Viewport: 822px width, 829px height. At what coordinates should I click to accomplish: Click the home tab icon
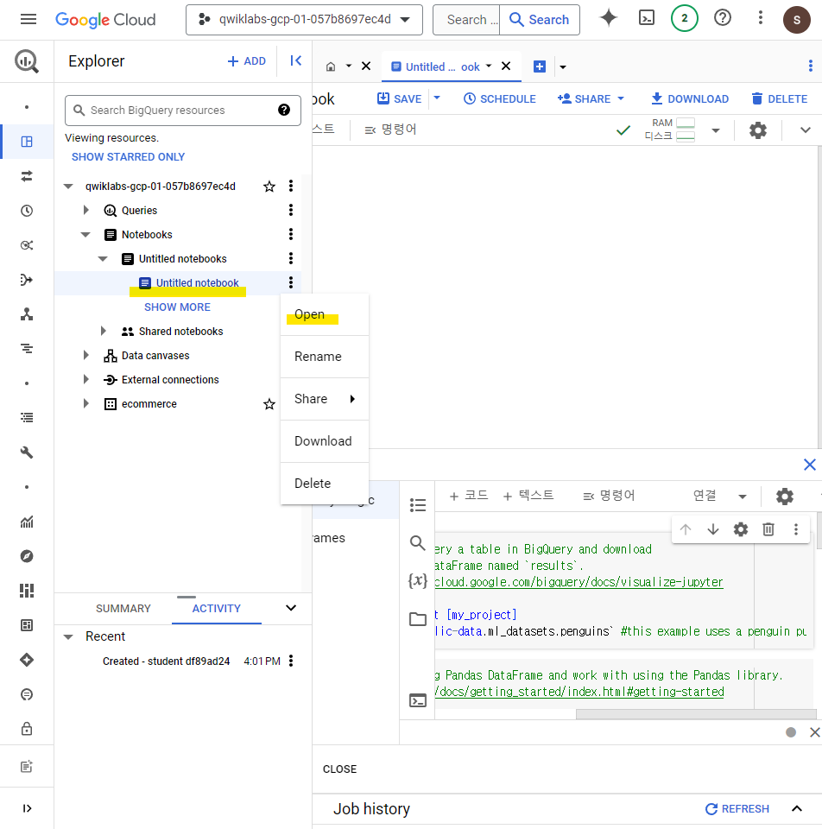coord(331,66)
